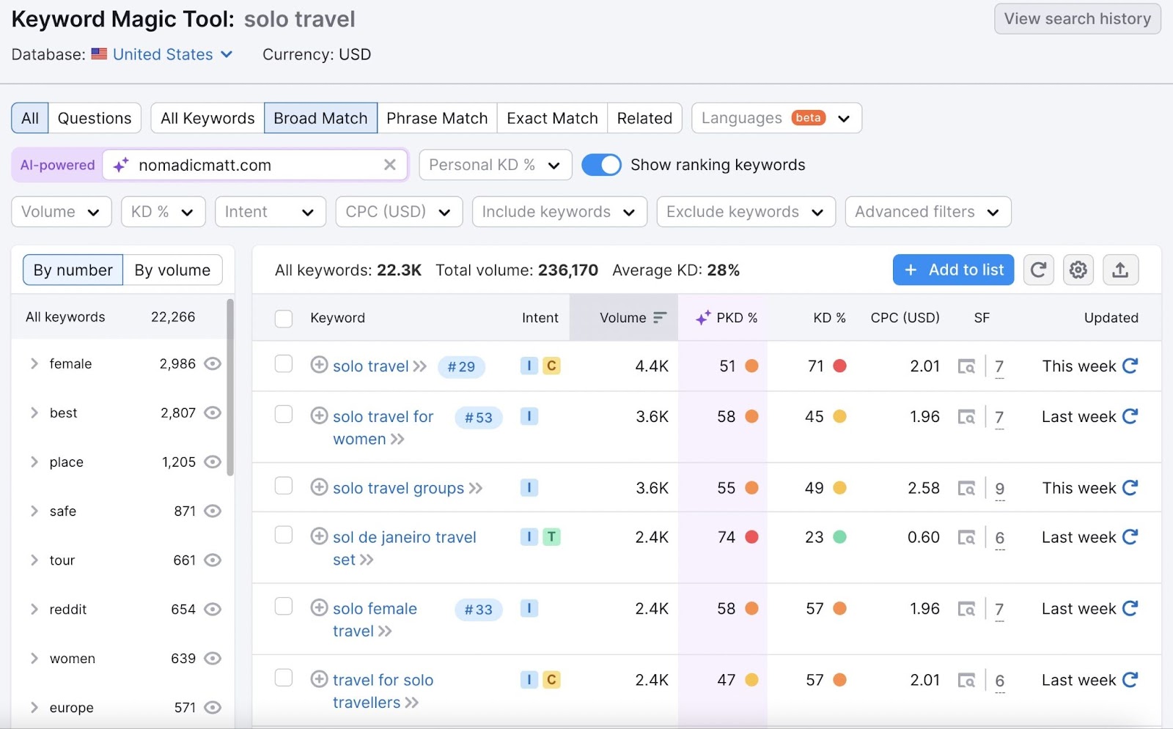Clear nomadicmatt.com domain with X icon
This screenshot has width=1173, height=729.
390,165
